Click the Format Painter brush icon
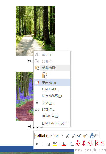106x154 pixels. [85, 136]
